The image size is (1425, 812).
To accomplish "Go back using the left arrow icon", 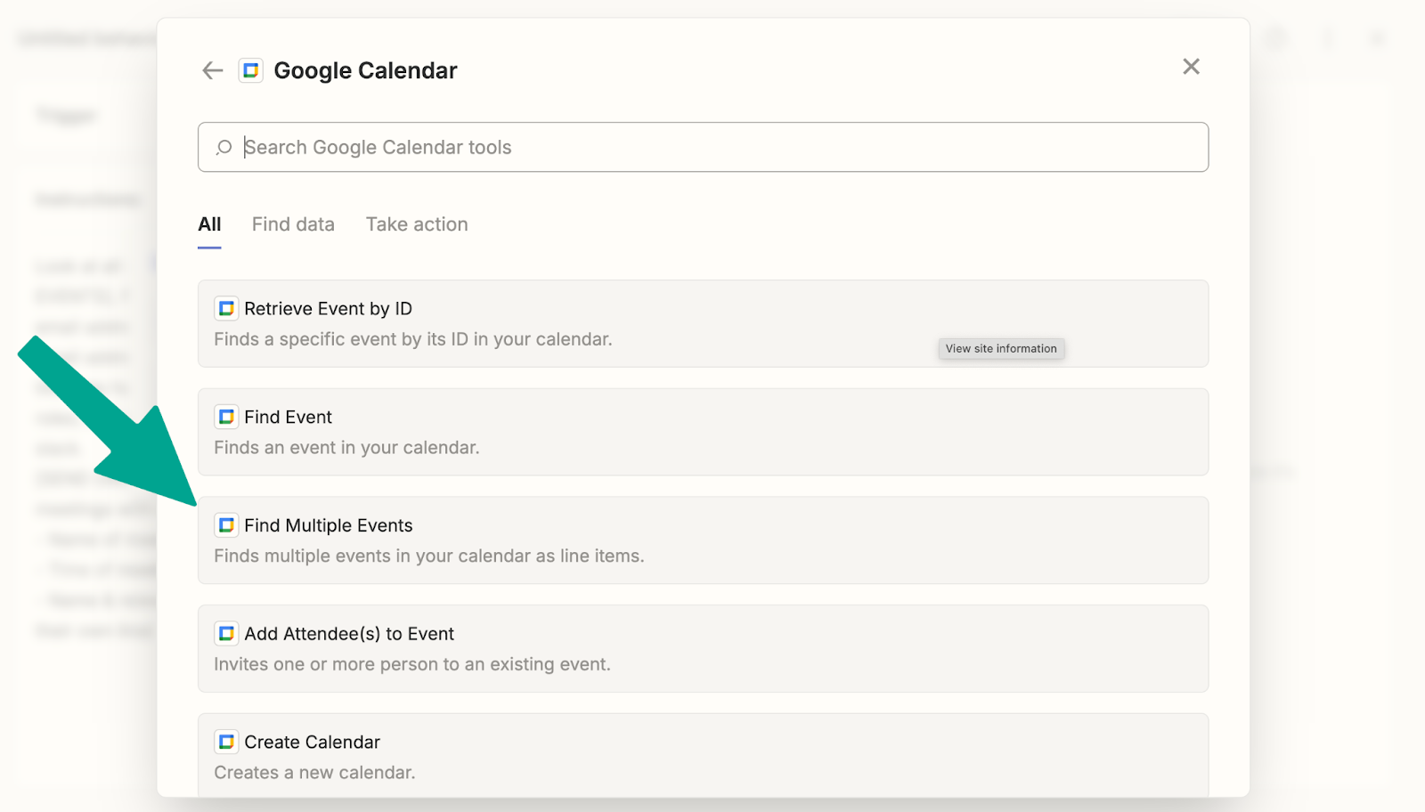I will click(212, 70).
